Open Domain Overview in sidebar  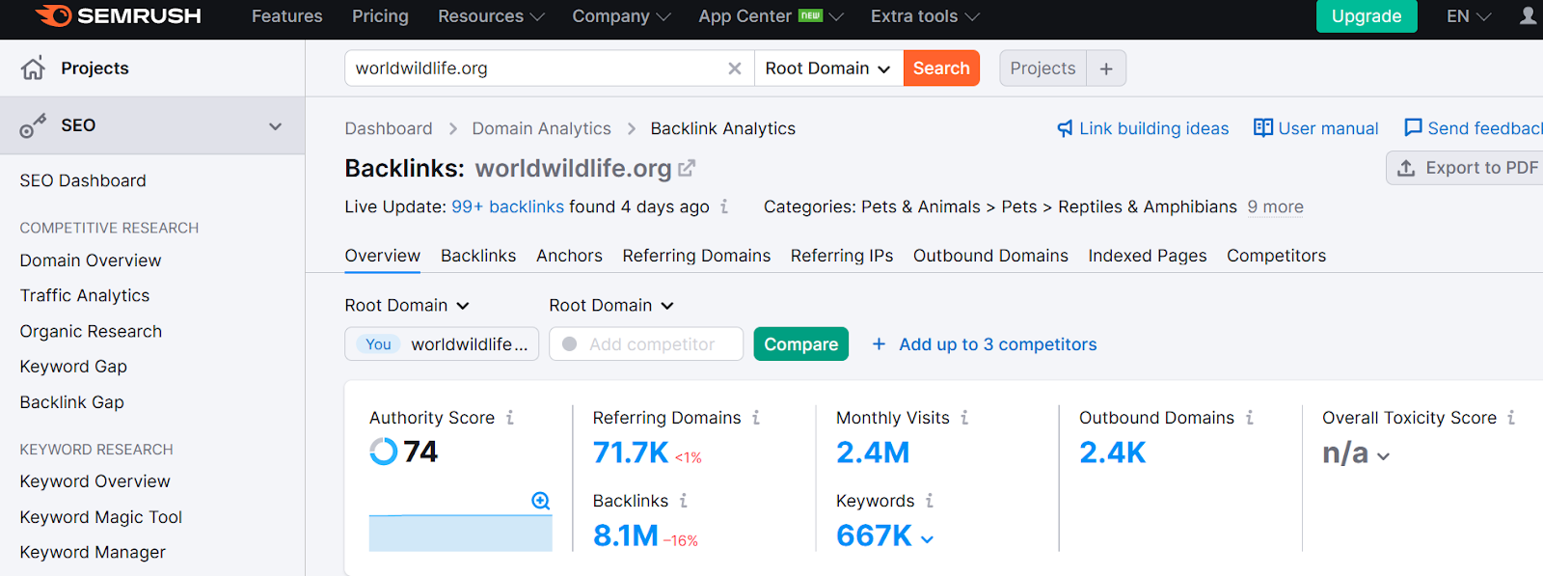pyautogui.click(x=91, y=261)
